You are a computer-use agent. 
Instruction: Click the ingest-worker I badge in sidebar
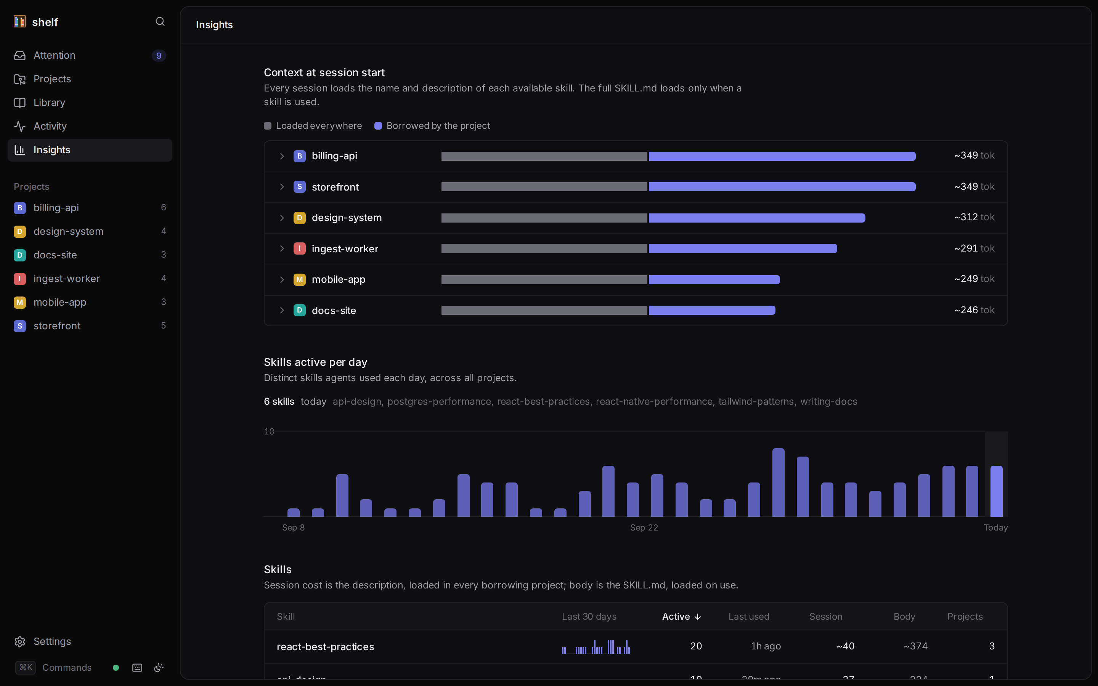19,279
